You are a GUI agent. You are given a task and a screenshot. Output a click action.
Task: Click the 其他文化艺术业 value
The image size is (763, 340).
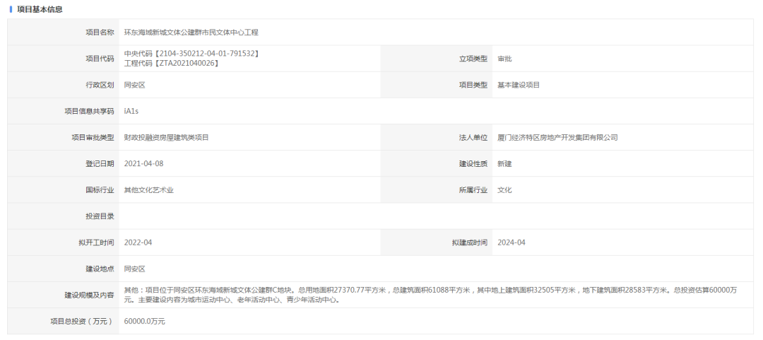coord(149,190)
